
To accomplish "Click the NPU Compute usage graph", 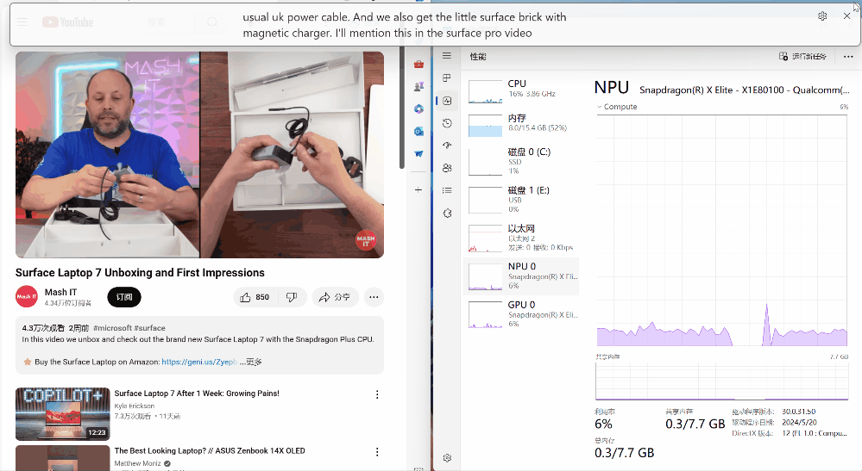I will pos(722,230).
